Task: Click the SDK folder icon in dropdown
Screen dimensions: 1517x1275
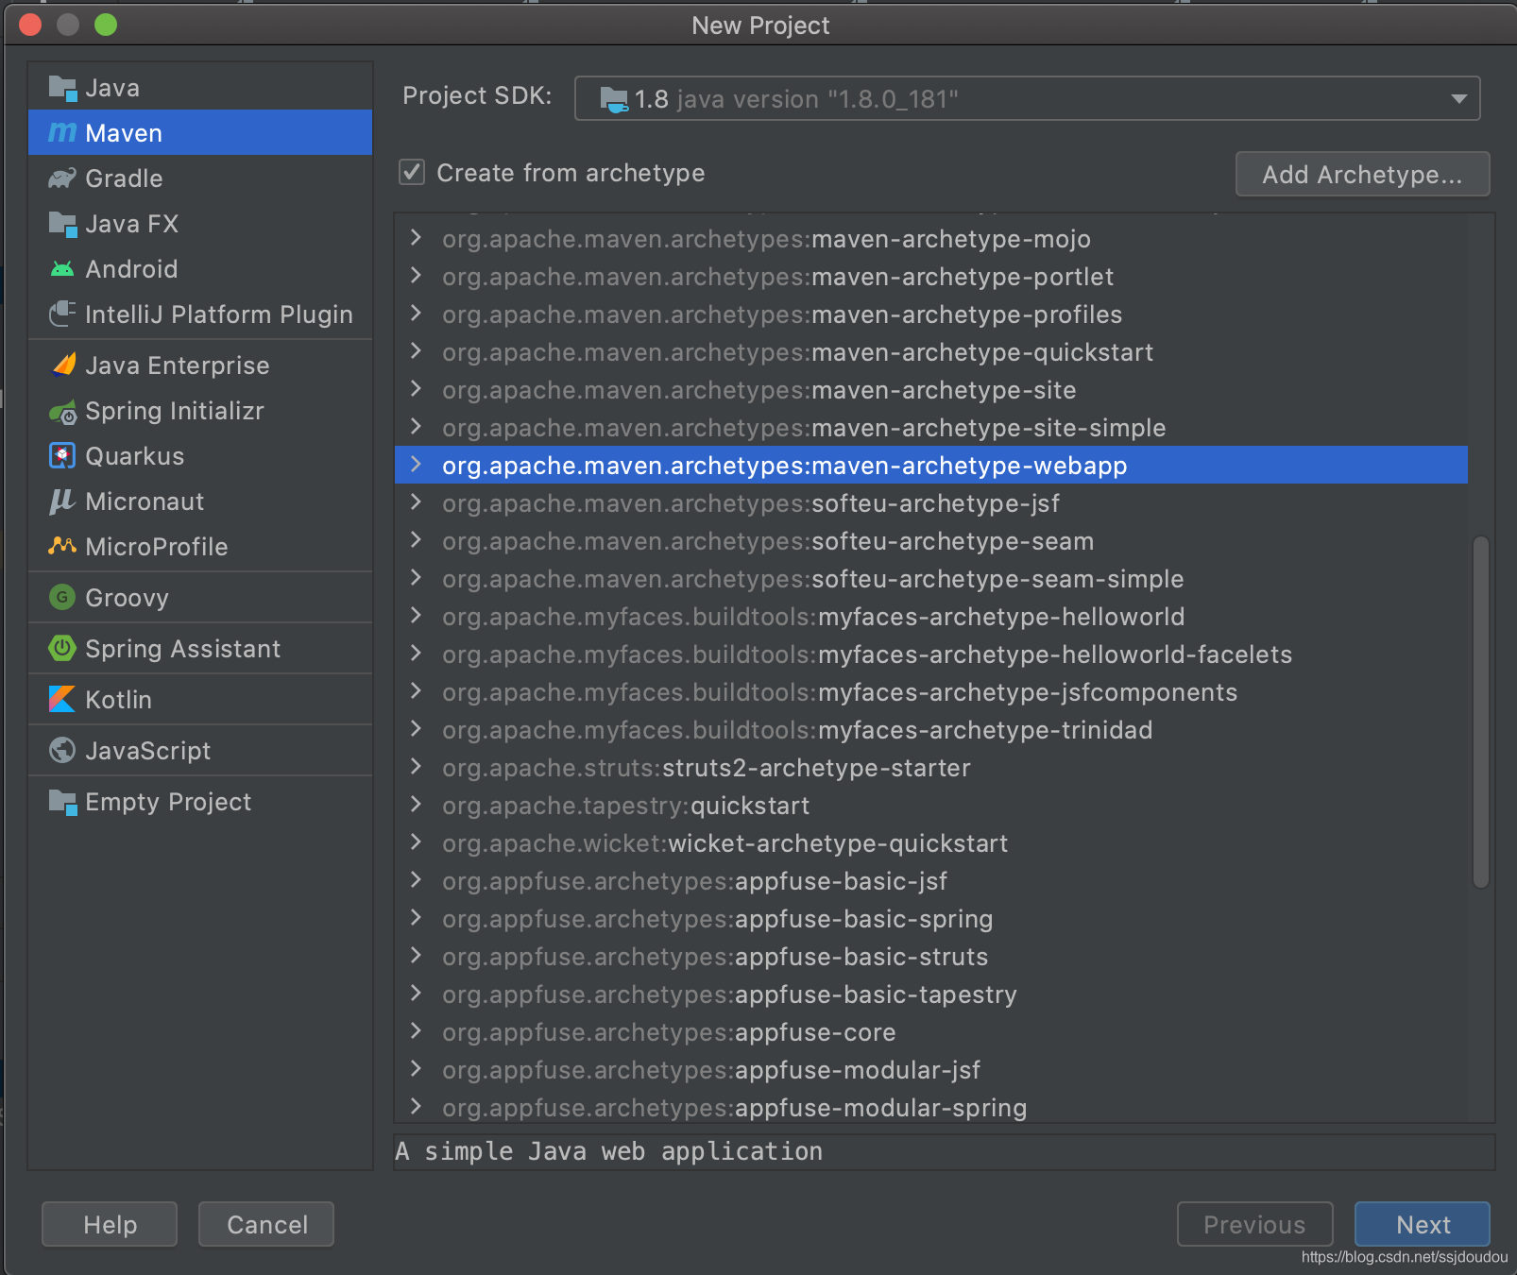Action: point(614,99)
